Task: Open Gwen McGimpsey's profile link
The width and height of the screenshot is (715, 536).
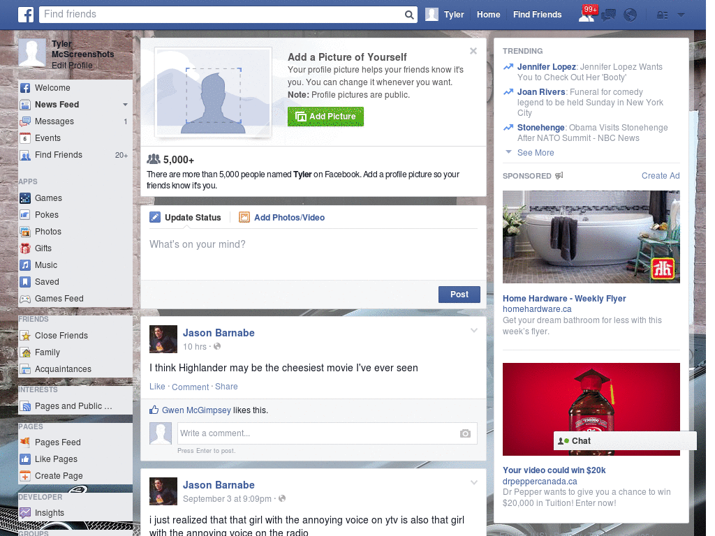Action: click(196, 410)
